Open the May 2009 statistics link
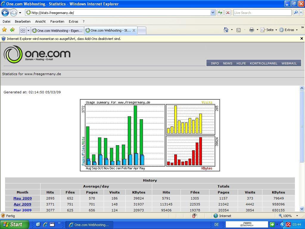Viewport: 305px width, 229px height. pyautogui.click(x=23, y=198)
